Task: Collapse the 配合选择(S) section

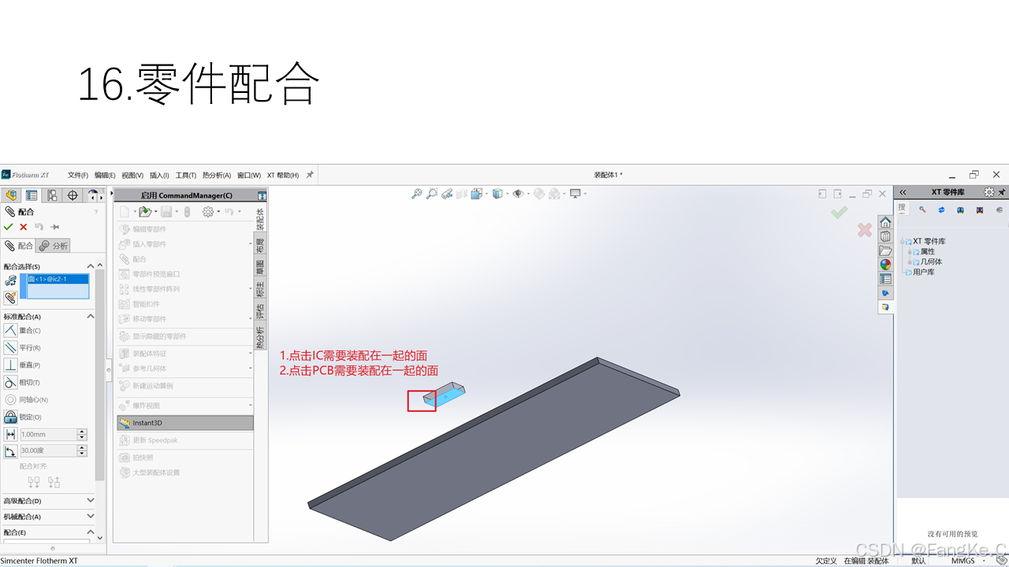Action: 91,266
